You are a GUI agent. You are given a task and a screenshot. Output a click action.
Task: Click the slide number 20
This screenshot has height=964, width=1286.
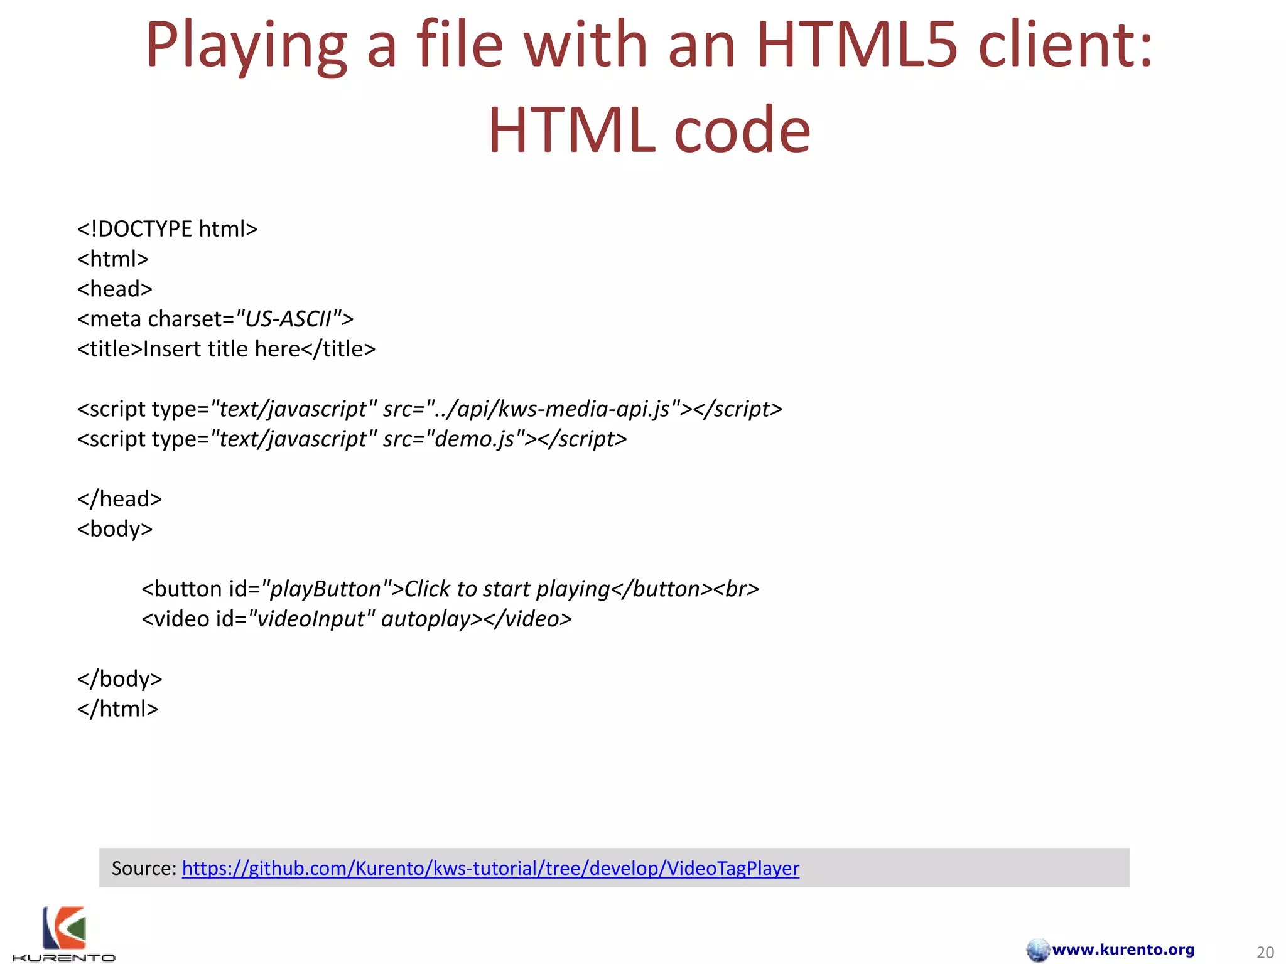click(x=1265, y=952)
